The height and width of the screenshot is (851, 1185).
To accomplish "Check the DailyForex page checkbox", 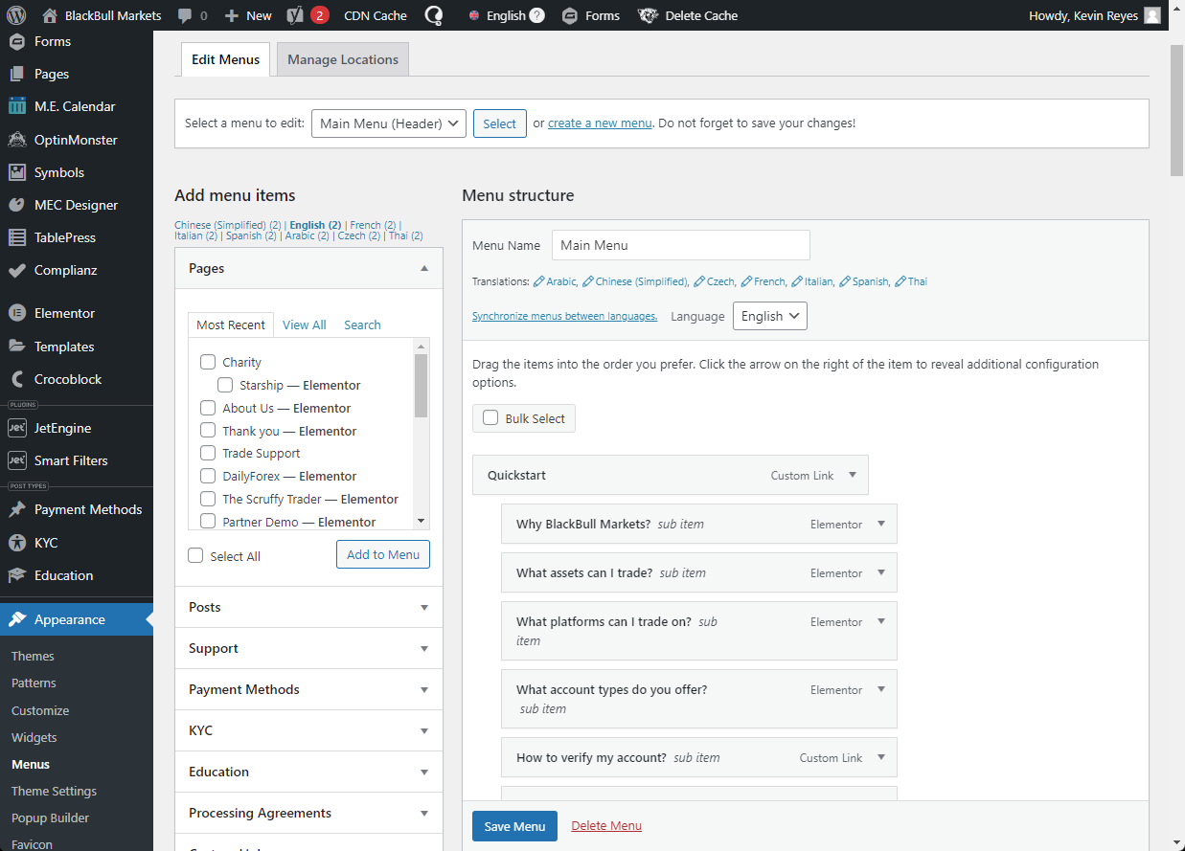I will (207, 476).
